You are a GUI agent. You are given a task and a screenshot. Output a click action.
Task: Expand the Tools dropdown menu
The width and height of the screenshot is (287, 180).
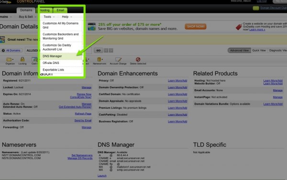[49, 17]
